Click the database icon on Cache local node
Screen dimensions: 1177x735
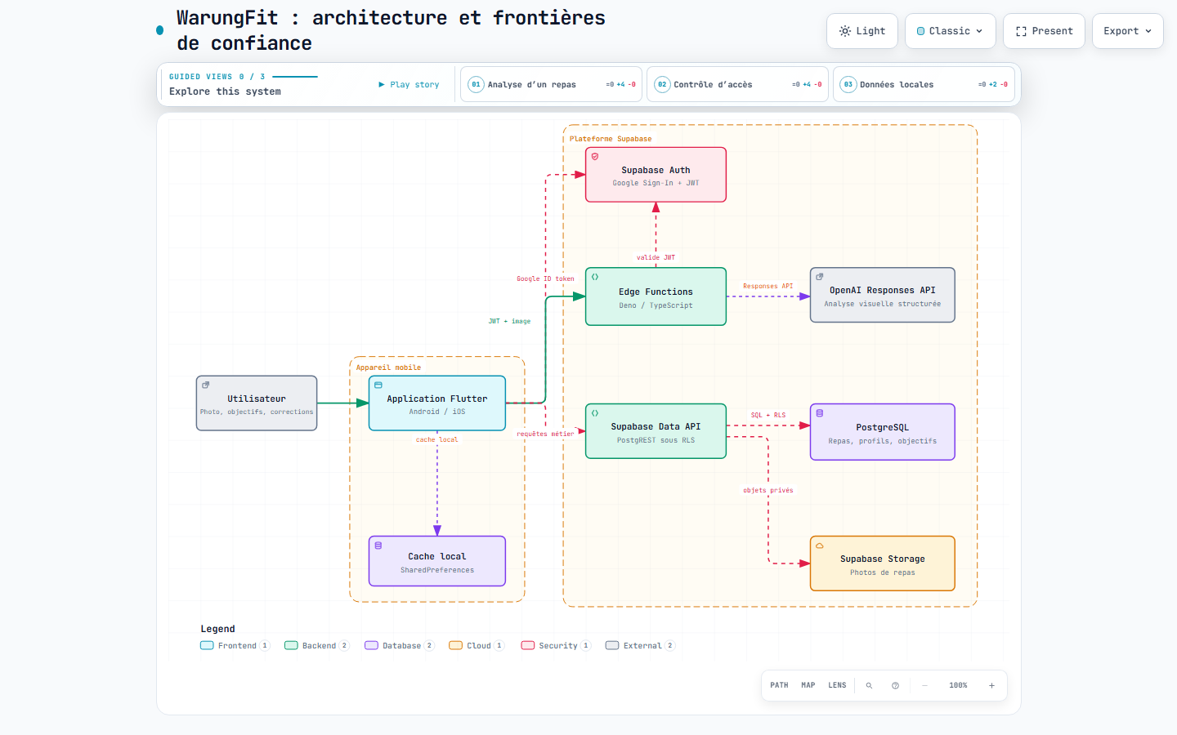point(378,546)
